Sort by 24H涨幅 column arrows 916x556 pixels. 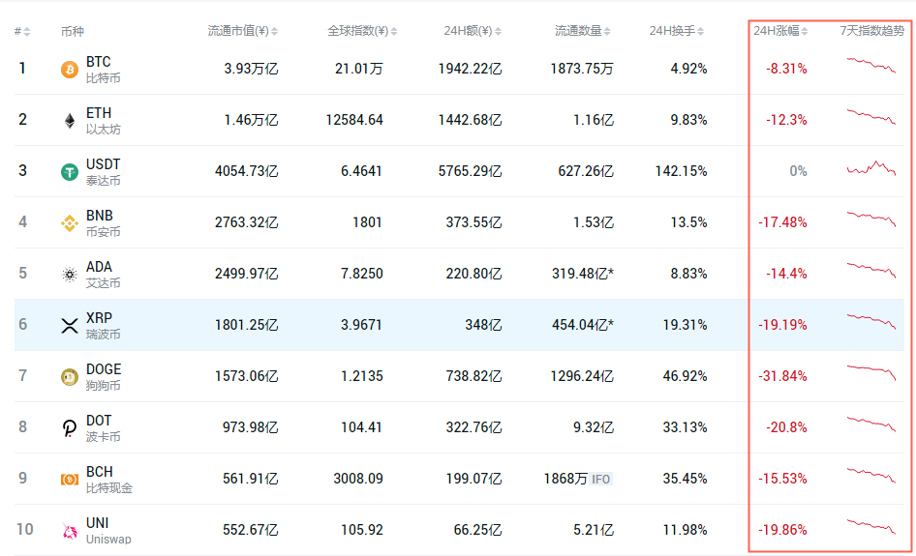pos(807,32)
